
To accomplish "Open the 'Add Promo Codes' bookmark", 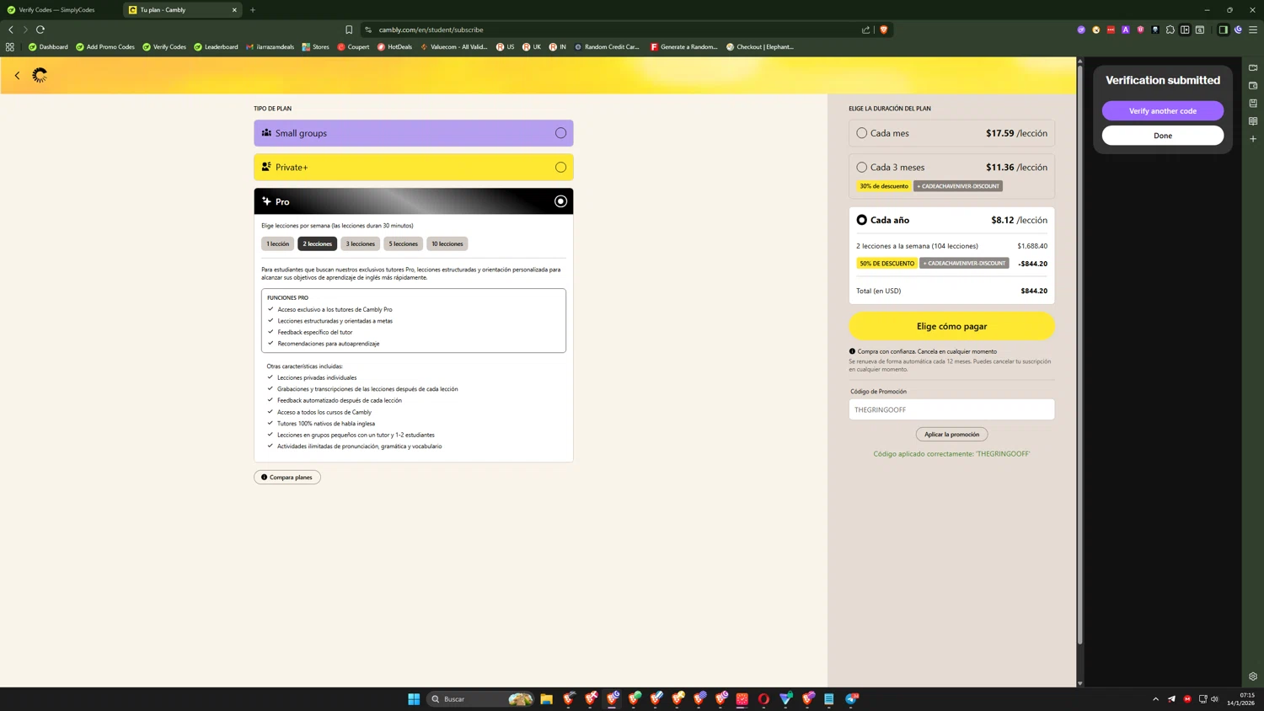I will 105,47.
